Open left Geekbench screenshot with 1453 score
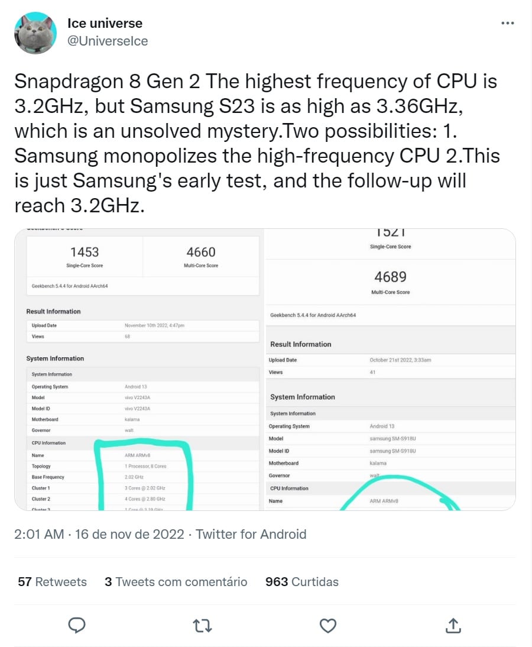The width and height of the screenshot is (532, 647). click(140, 370)
